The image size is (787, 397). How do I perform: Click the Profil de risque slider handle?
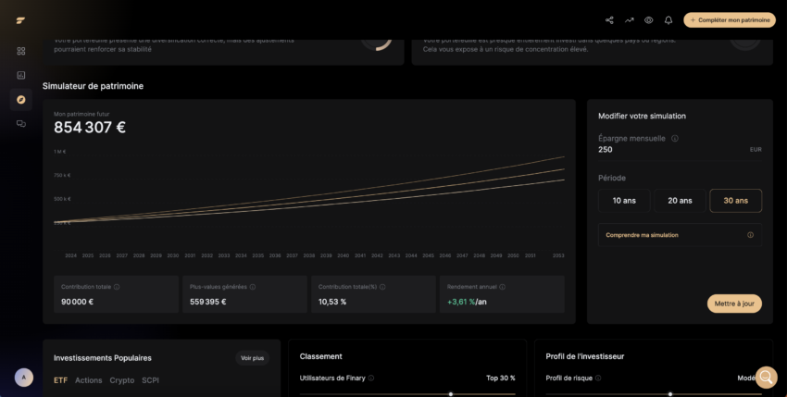coord(670,394)
